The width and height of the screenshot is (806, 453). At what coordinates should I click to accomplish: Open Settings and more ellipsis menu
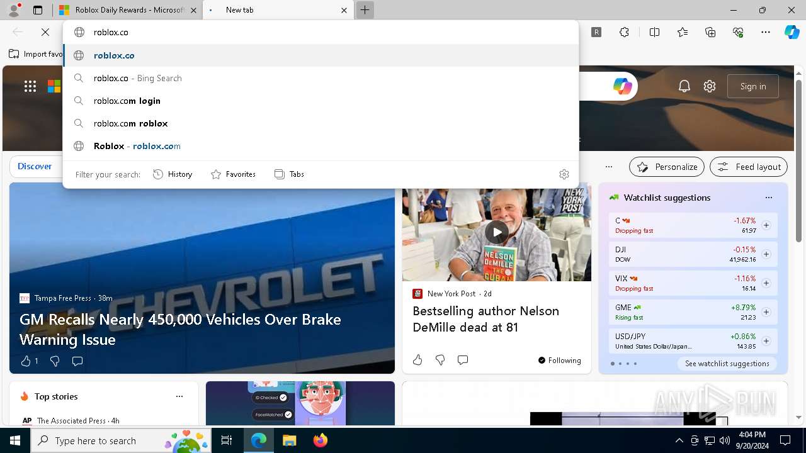(766, 32)
